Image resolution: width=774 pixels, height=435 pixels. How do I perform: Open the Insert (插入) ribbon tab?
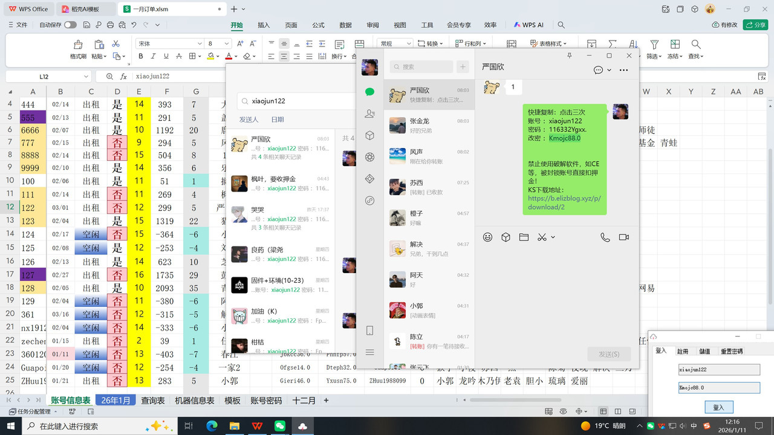[x=264, y=25]
